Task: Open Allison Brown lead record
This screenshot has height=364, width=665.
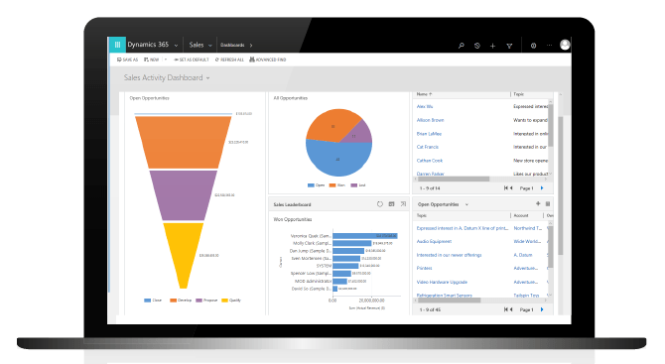Action: pyautogui.click(x=430, y=120)
